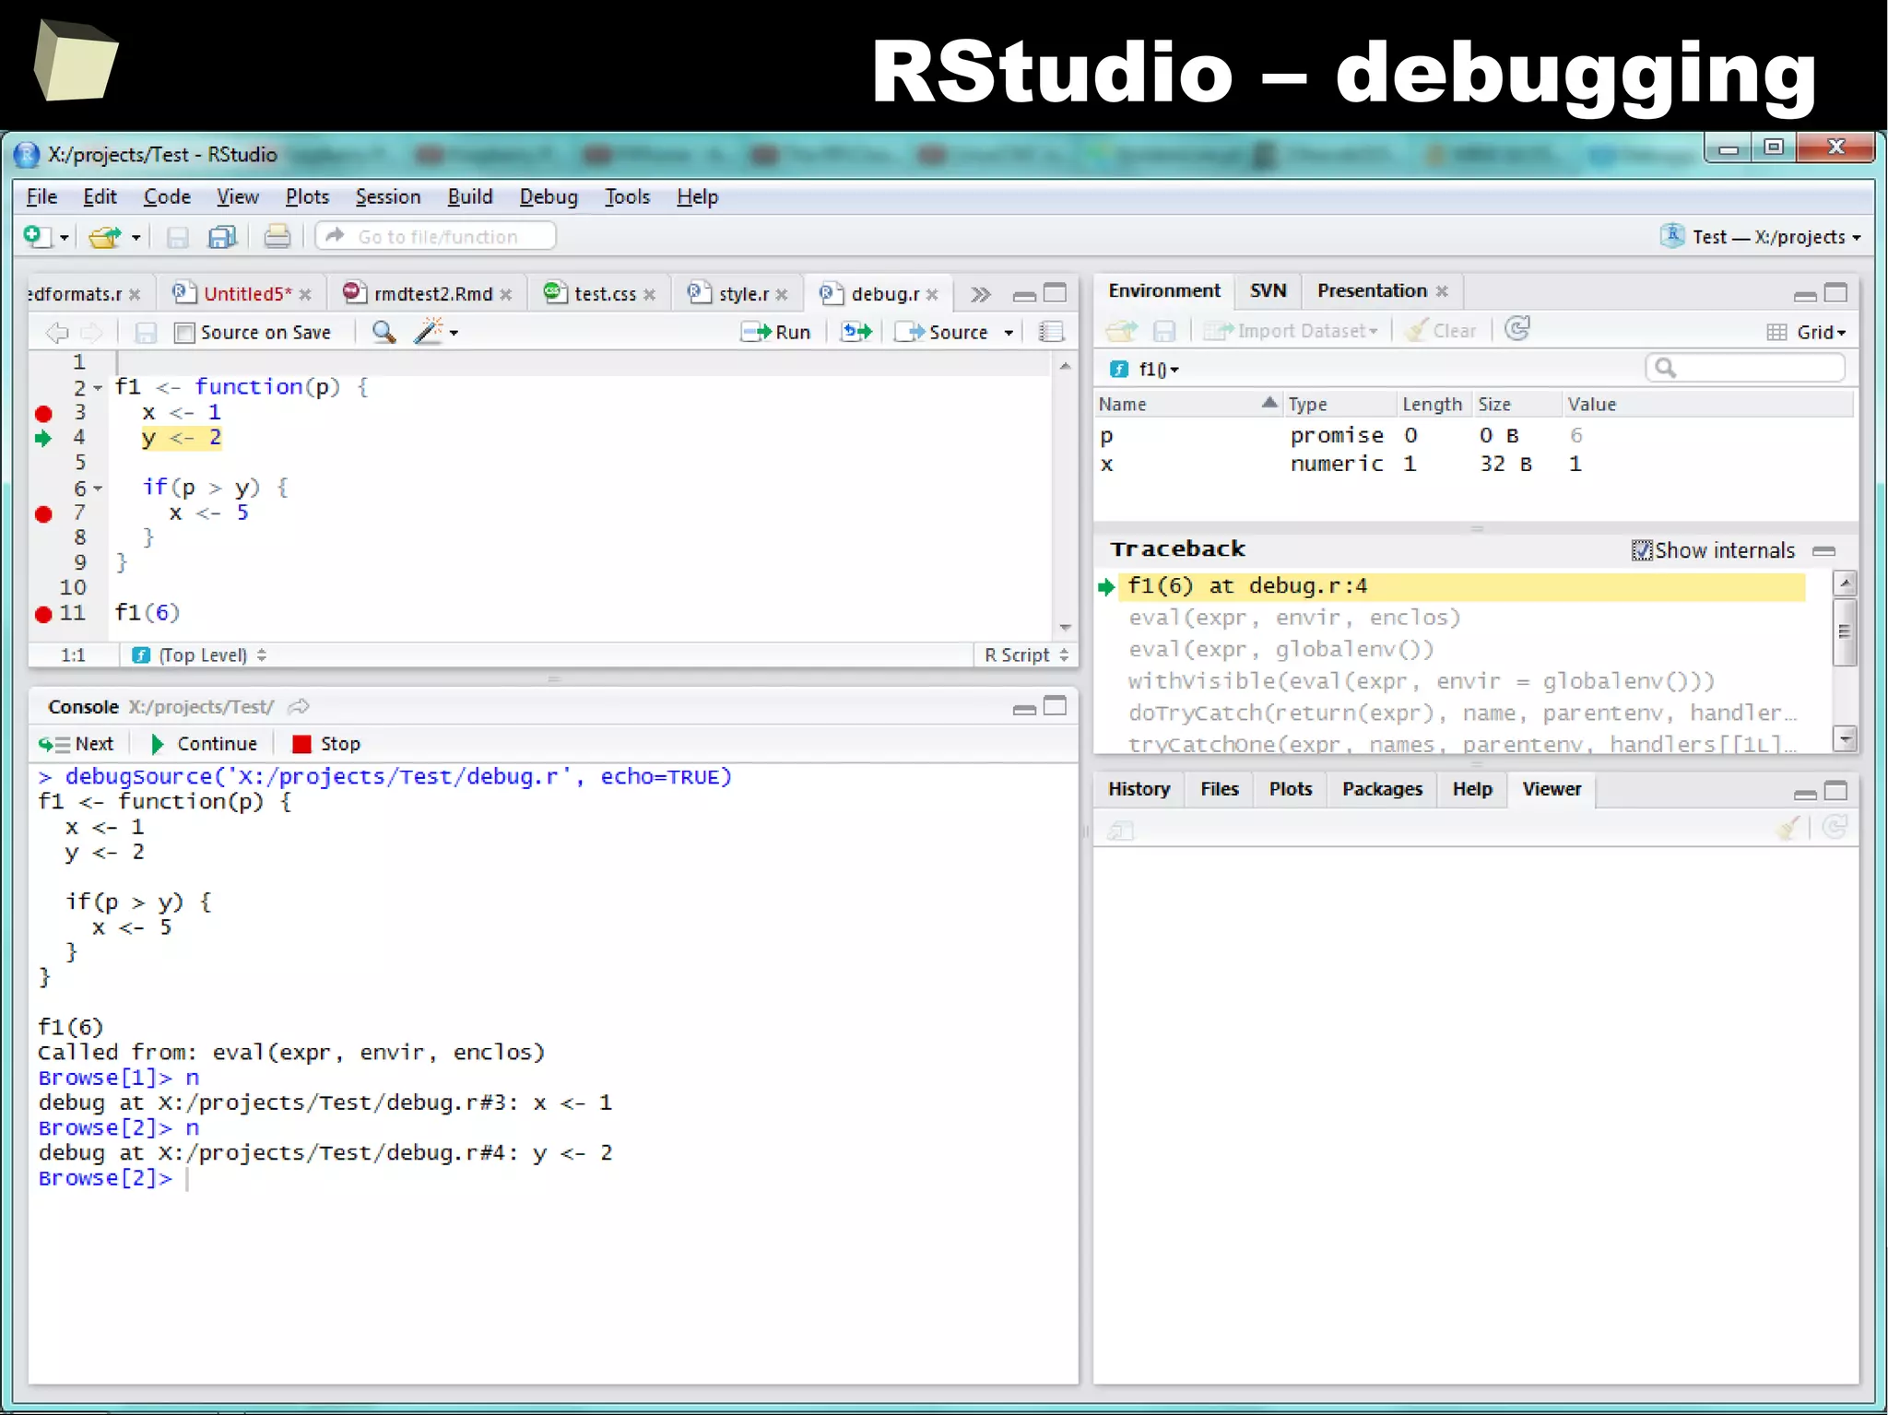Viewport: 1888px width, 1415px height.
Task: Click the Next debug step button
Action: coord(77,744)
